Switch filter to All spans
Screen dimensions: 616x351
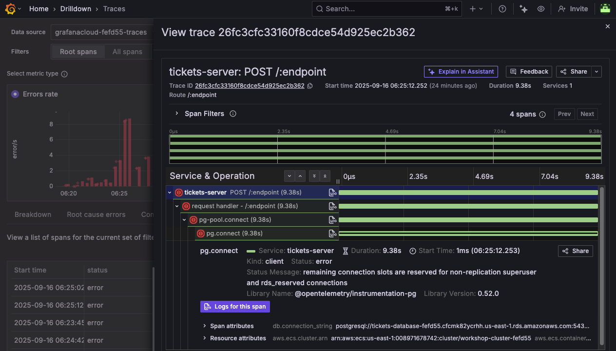pos(127,52)
